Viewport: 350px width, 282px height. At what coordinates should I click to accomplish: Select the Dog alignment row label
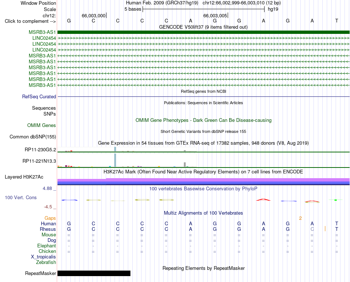pyautogui.click(x=52, y=240)
